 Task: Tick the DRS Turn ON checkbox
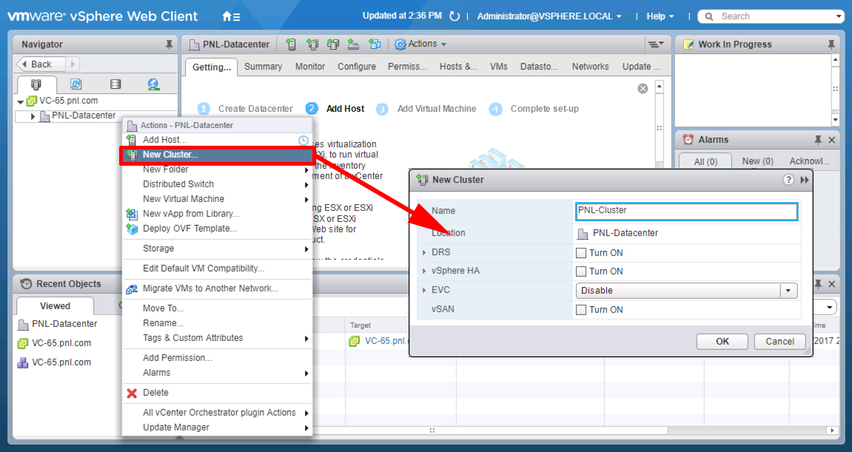581,252
